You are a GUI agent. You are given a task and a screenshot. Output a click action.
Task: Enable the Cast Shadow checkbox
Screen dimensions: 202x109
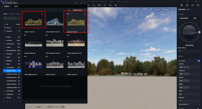pyautogui.click(x=199, y=104)
